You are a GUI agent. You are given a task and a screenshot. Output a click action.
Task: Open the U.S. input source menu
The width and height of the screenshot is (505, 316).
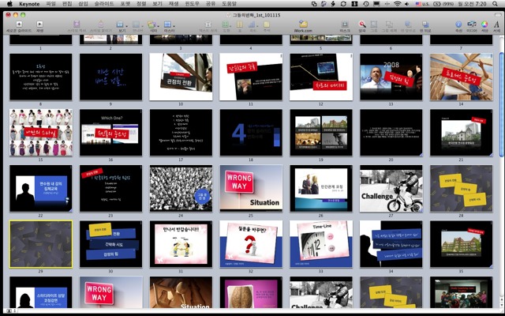(422, 4)
